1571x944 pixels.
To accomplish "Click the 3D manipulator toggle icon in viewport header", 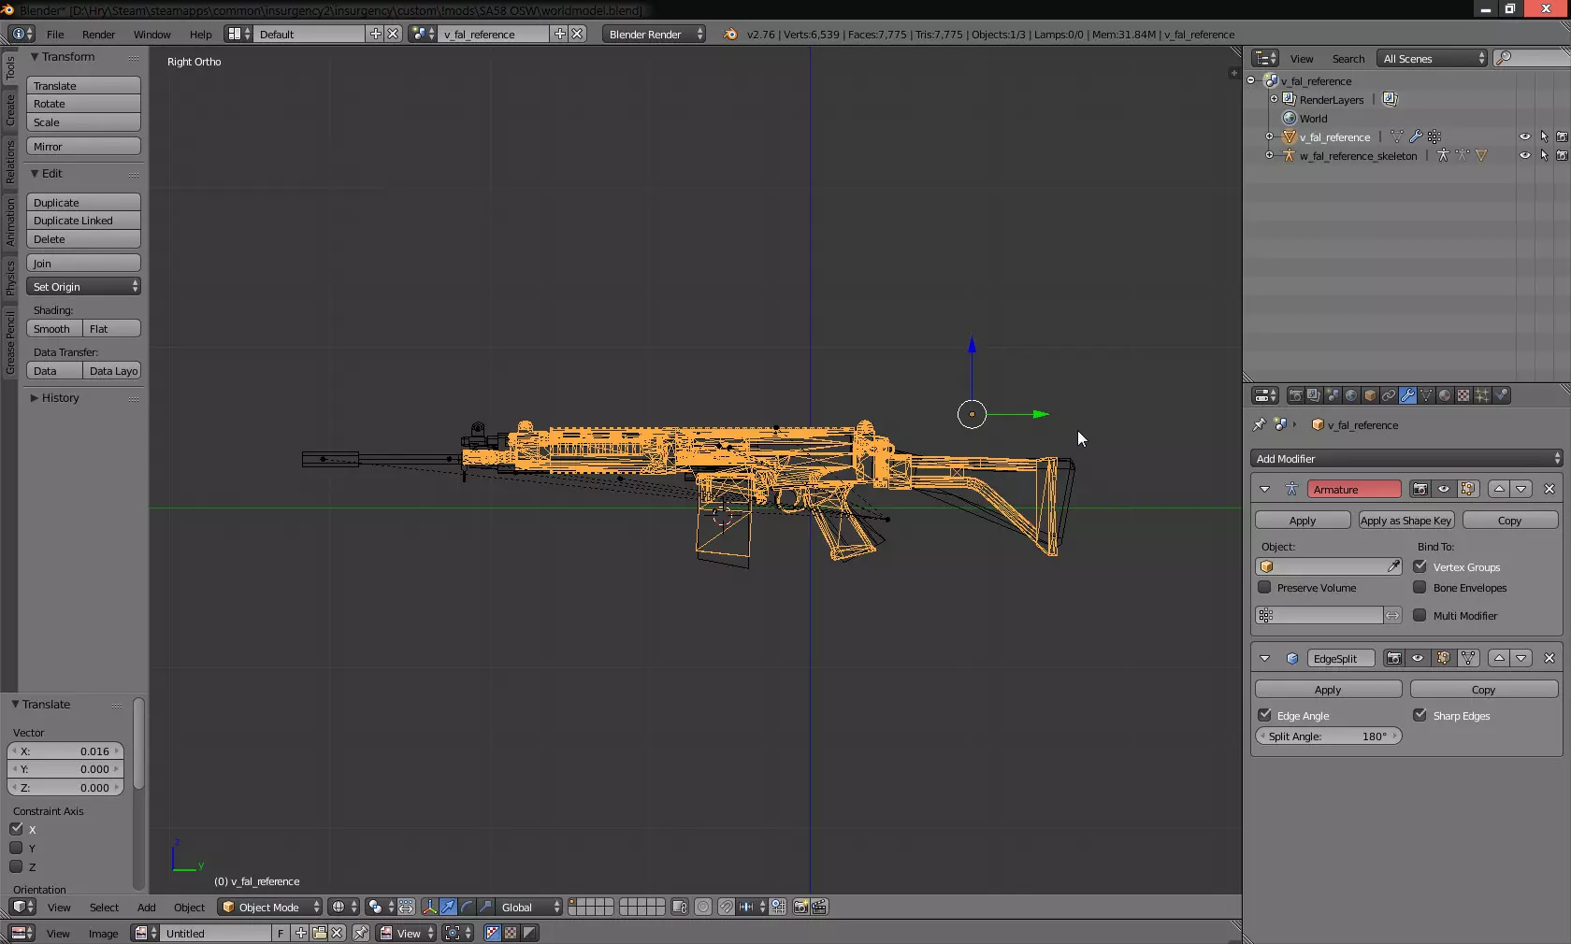I will coord(429,907).
